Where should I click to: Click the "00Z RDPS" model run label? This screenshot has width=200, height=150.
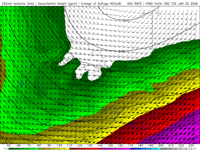click(134, 3)
